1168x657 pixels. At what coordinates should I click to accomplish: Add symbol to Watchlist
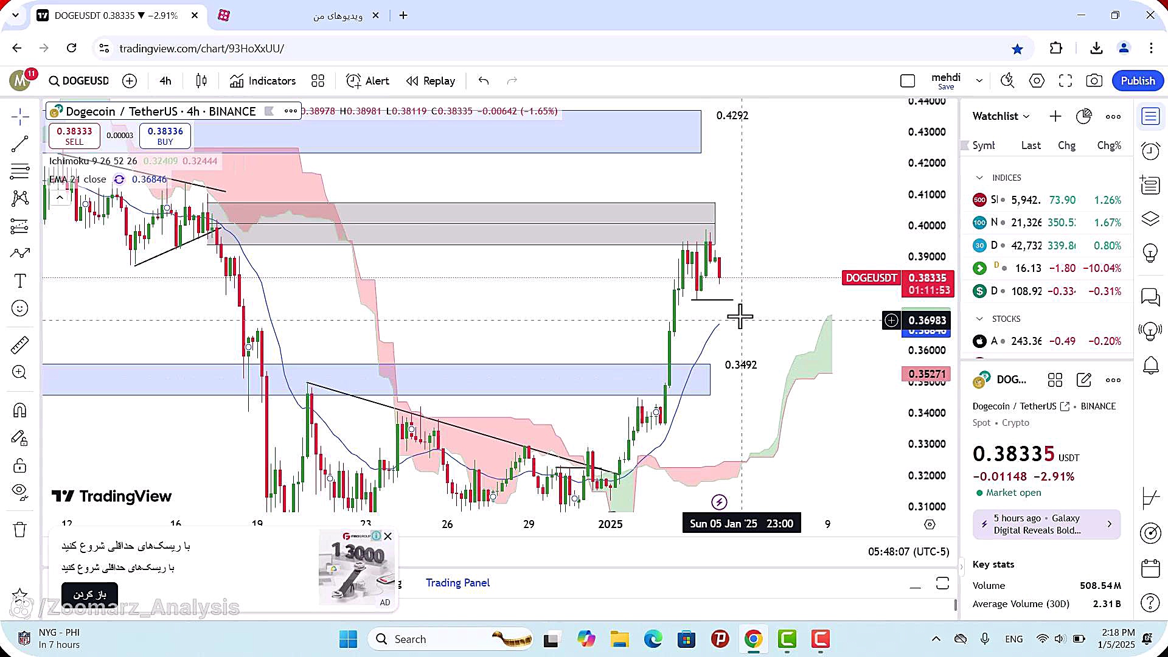pos(1055,116)
